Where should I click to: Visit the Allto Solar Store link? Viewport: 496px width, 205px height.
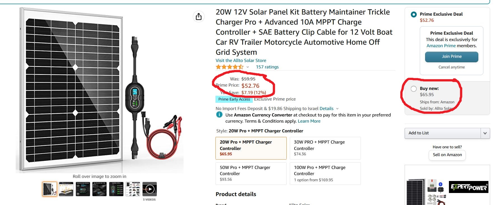click(241, 61)
